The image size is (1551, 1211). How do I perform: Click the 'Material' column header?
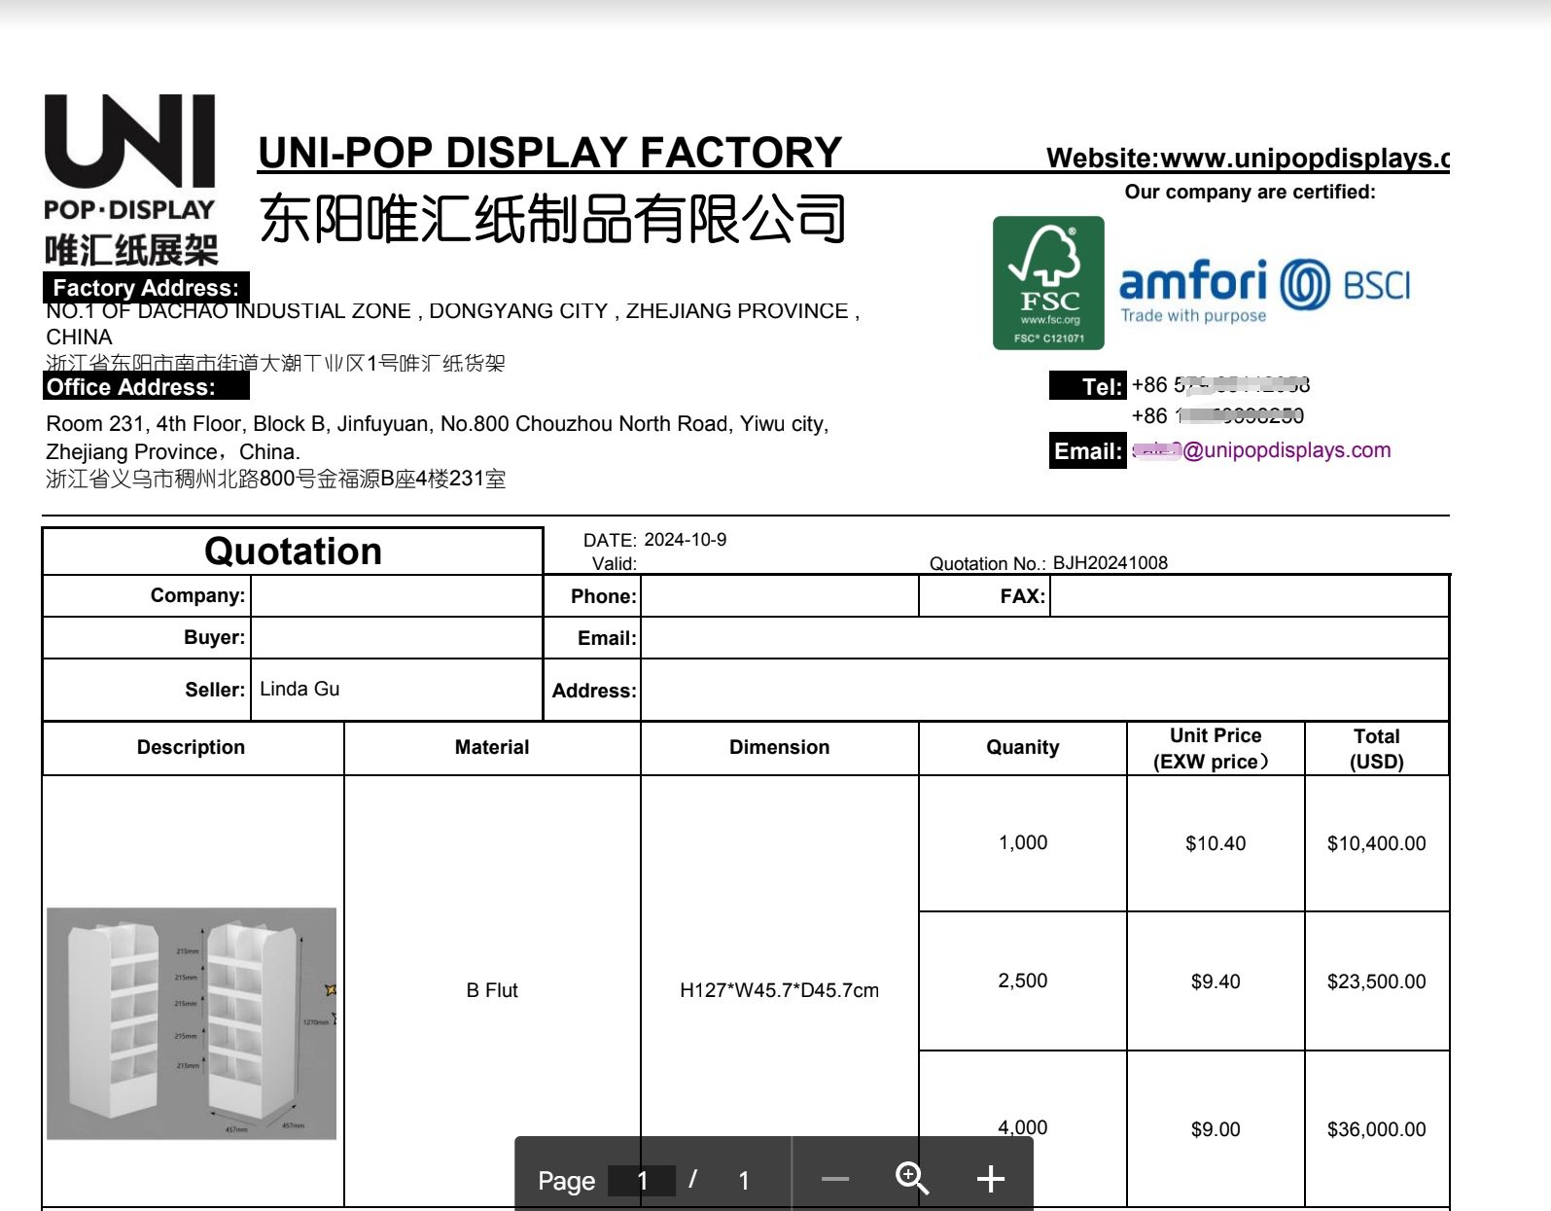coord(492,747)
